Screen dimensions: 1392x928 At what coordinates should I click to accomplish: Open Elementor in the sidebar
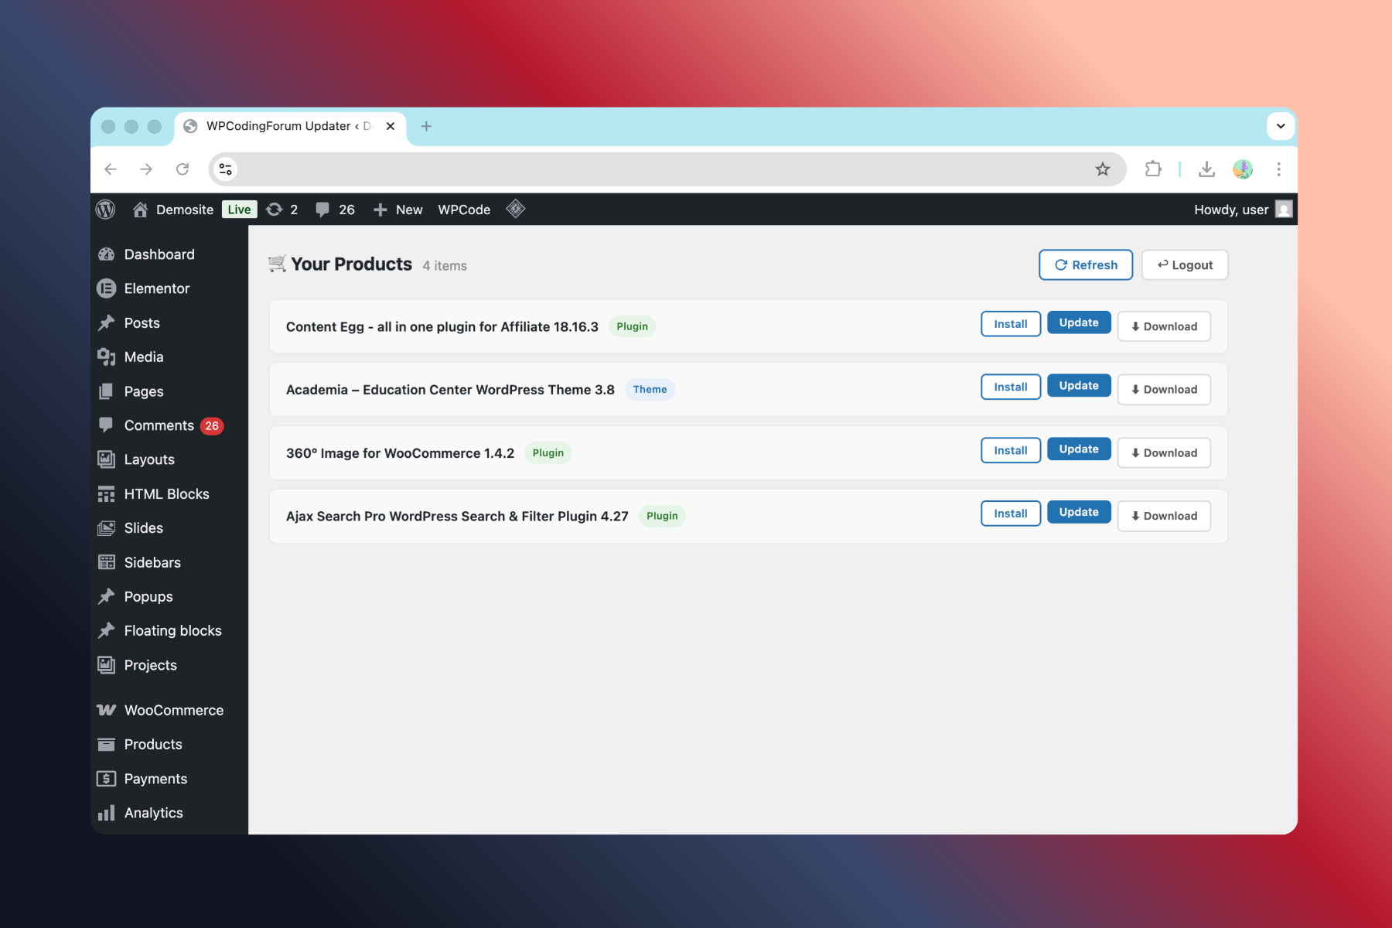(x=156, y=288)
